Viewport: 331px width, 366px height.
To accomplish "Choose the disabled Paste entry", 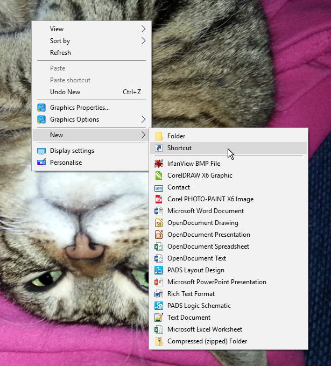I will pyautogui.click(x=91, y=68).
